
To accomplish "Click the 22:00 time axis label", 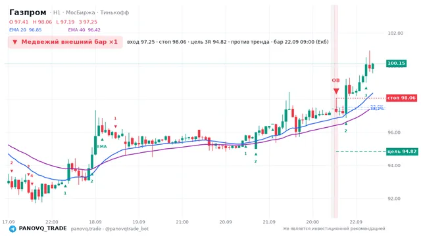I will point(52,222).
